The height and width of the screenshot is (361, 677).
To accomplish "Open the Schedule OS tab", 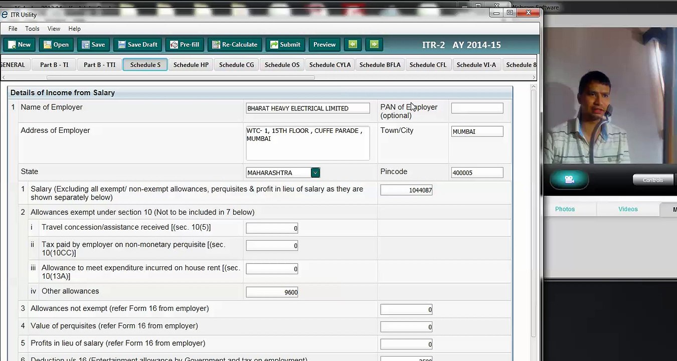I will tap(282, 65).
